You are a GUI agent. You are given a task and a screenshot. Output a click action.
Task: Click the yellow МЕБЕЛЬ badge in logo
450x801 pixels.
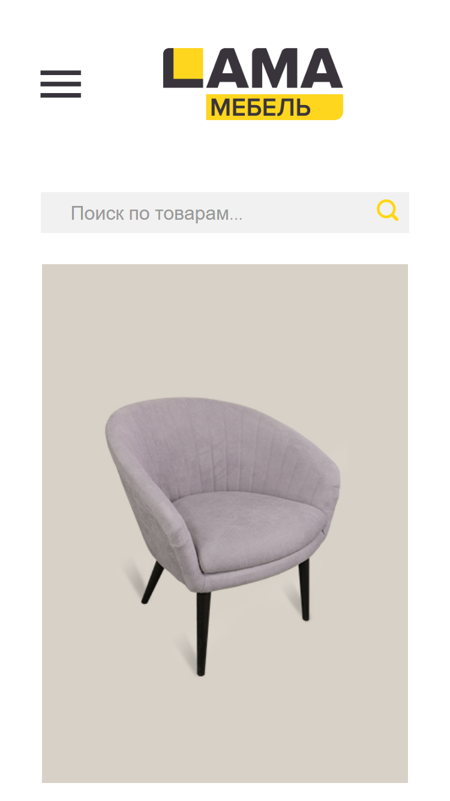click(x=274, y=107)
